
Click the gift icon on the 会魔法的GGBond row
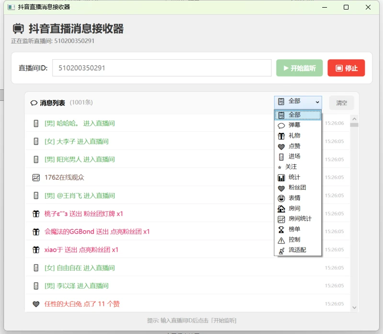click(36, 232)
